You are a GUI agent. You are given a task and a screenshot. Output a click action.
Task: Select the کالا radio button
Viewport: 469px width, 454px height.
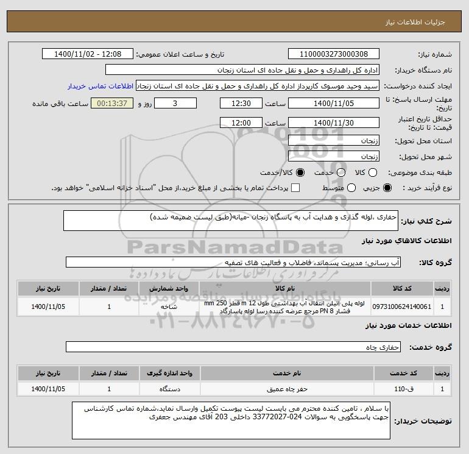point(373,172)
